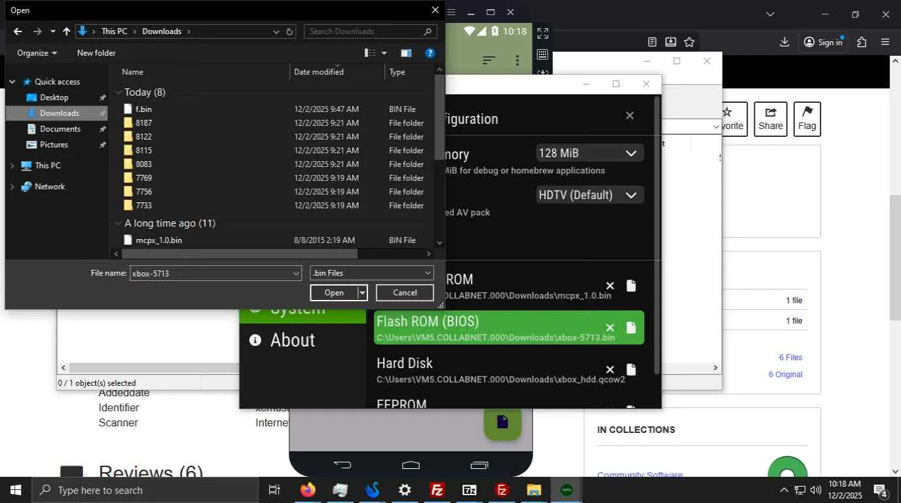This screenshot has width=901, height=503.
Task: Browse for the MCPX boot ROM file
Action: (631, 286)
